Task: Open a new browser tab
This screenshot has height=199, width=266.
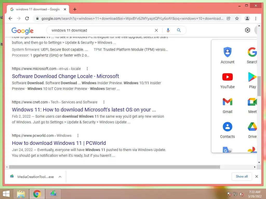Action: pyautogui.click(x=75, y=9)
